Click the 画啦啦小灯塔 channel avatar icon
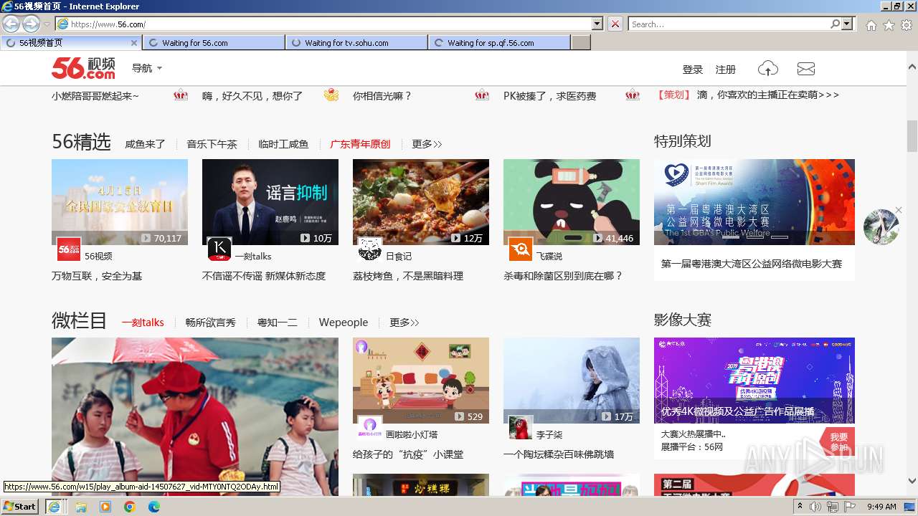Viewport: 918px width, 516px height. tap(370, 427)
